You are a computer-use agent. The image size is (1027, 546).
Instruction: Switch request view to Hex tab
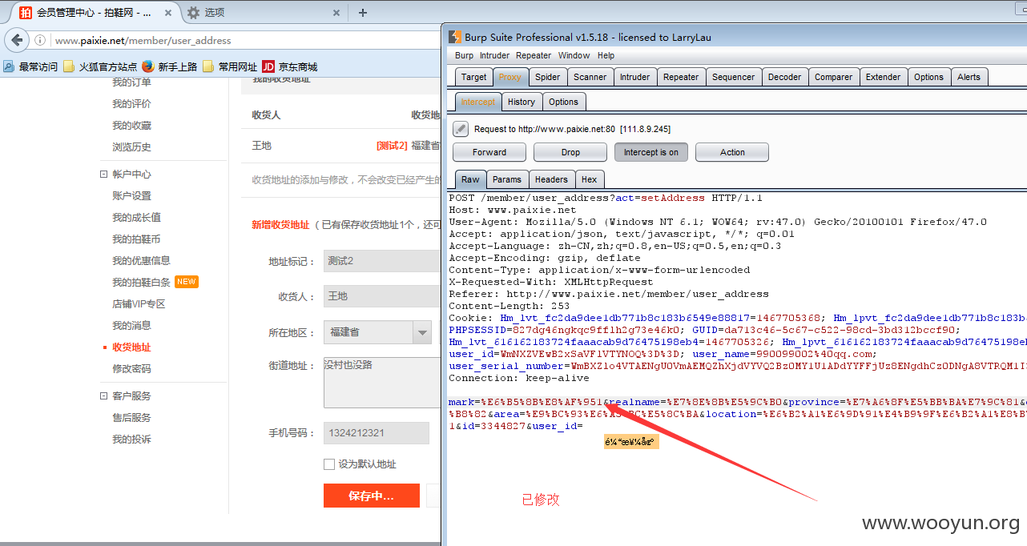pos(590,179)
